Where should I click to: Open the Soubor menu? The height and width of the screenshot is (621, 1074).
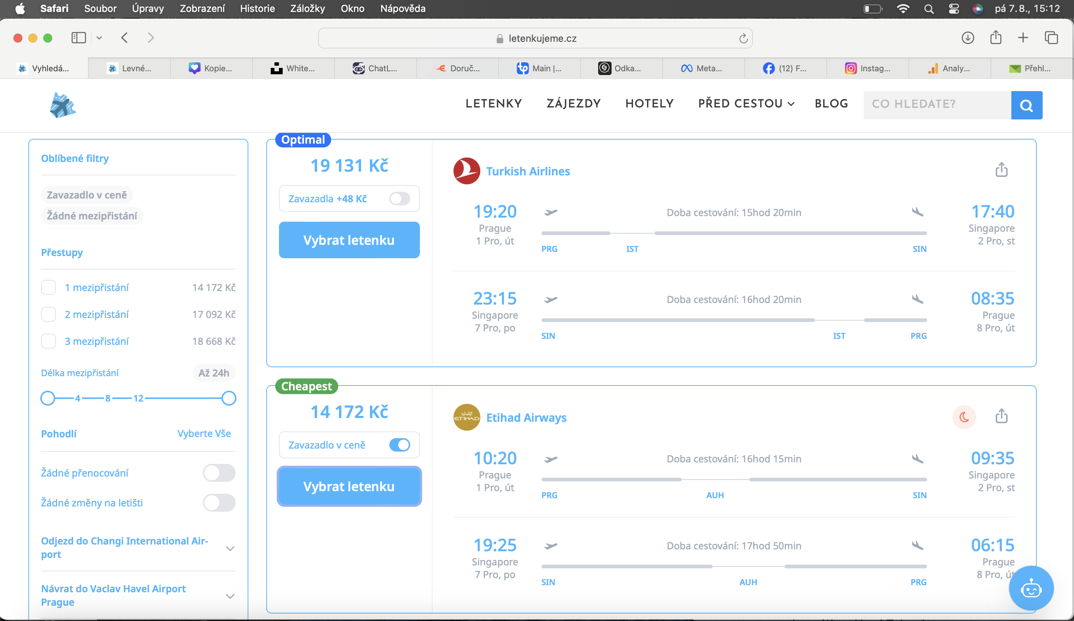point(100,9)
